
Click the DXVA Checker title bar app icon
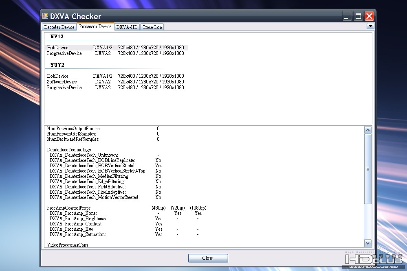[x=45, y=16]
